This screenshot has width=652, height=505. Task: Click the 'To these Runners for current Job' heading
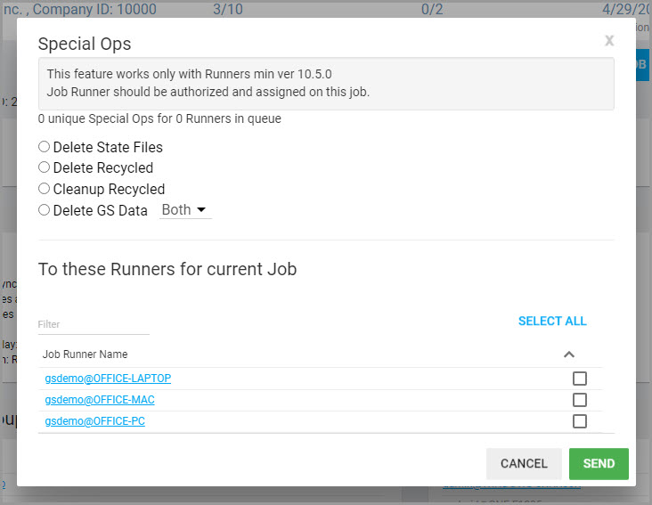167,268
